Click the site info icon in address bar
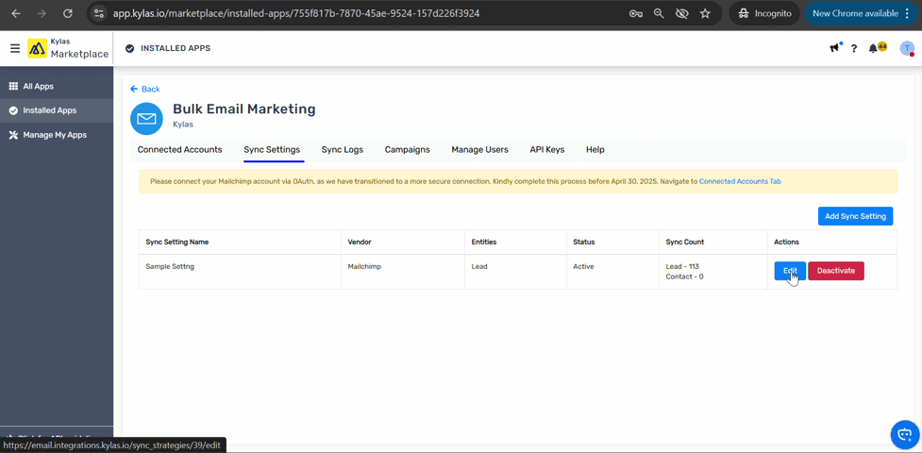This screenshot has height=453, width=922. (99, 13)
